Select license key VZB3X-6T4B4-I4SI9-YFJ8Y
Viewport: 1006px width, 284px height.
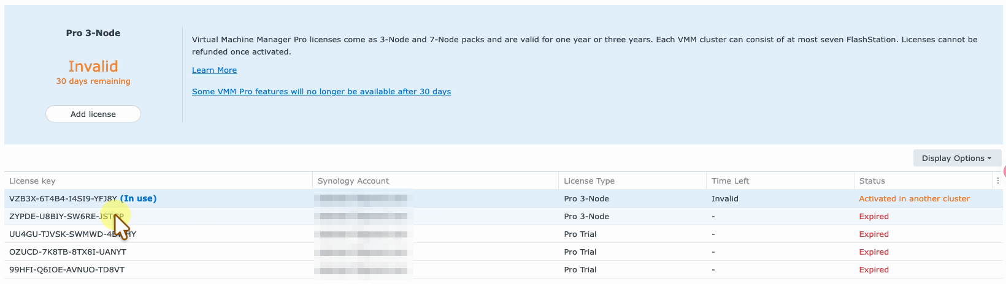point(63,199)
